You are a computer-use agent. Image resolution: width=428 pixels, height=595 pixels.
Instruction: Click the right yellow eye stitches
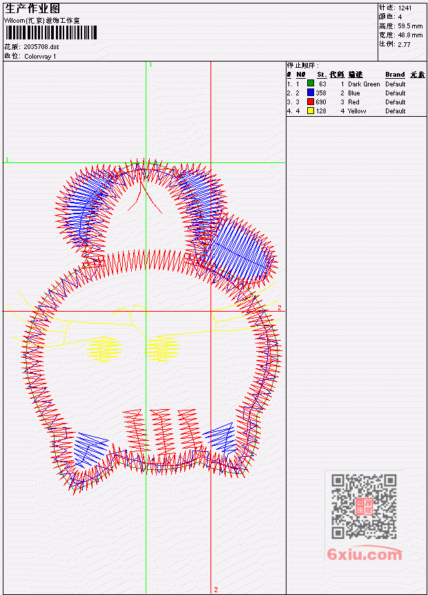pos(162,348)
